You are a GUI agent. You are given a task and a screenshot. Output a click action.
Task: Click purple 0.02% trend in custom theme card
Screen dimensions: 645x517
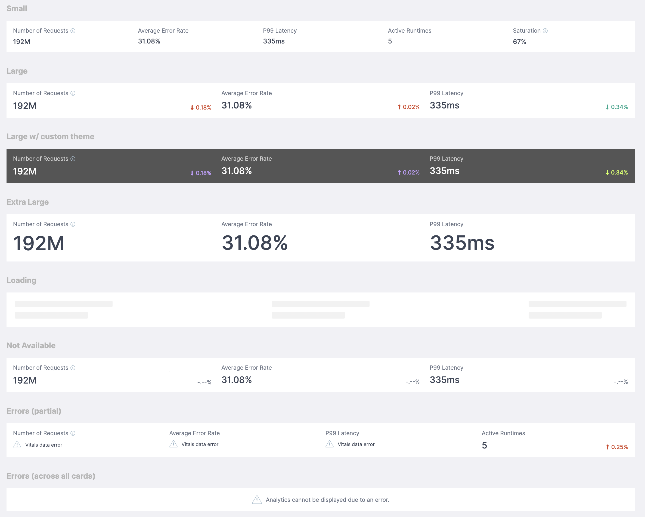coord(408,173)
